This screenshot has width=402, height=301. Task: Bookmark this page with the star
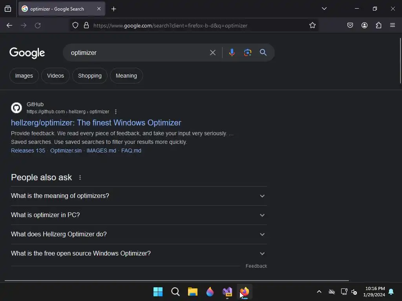(x=312, y=25)
